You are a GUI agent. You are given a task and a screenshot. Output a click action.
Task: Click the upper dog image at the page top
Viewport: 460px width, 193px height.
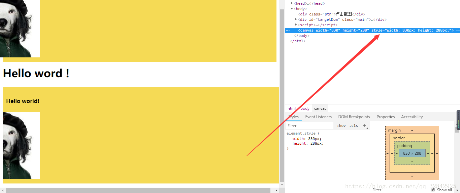coord(20,29)
